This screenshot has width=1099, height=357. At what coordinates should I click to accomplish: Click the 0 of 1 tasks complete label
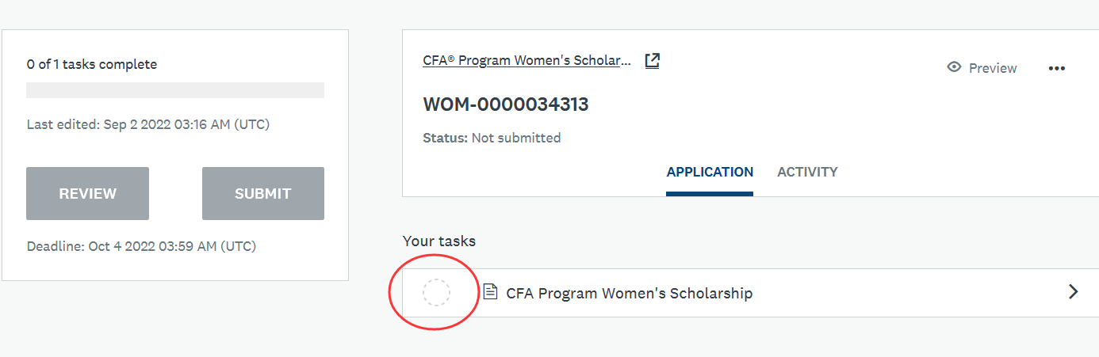point(92,65)
